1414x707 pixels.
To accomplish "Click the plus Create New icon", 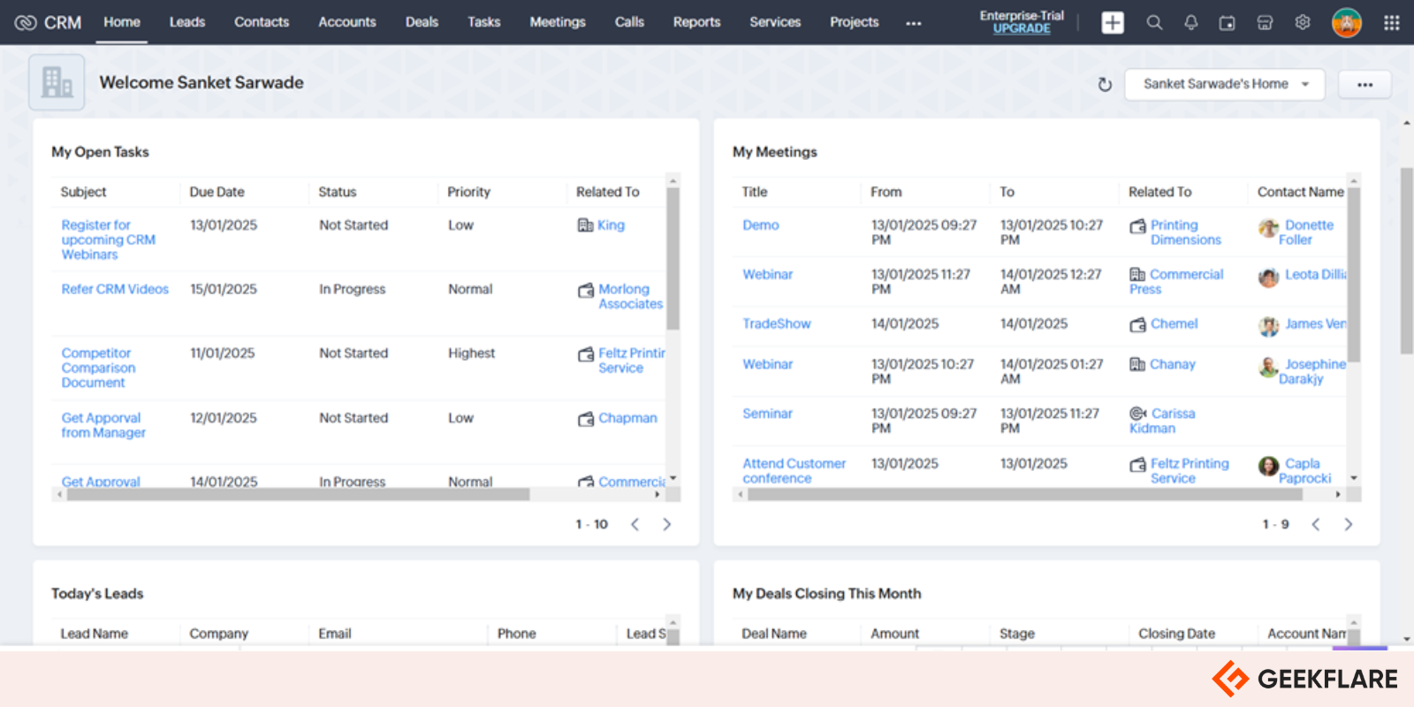I will (x=1113, y=23).
